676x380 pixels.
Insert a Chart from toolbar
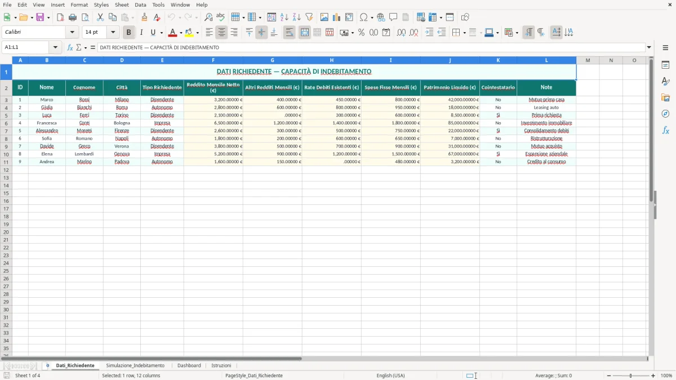(x=336, y=17)
